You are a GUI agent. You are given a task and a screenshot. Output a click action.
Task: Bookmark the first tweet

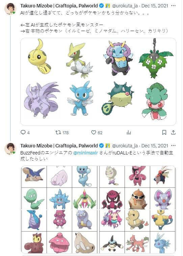[x=164, y=133]
